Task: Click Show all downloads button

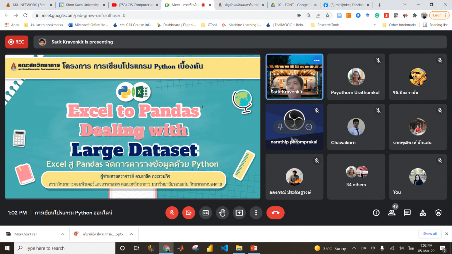Action: coord(430,234)
